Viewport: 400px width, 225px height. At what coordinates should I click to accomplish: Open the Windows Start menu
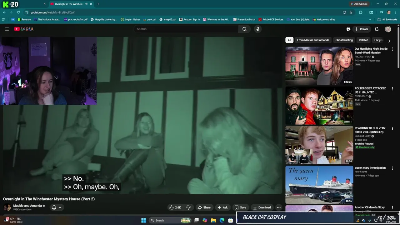click(143, 220)
